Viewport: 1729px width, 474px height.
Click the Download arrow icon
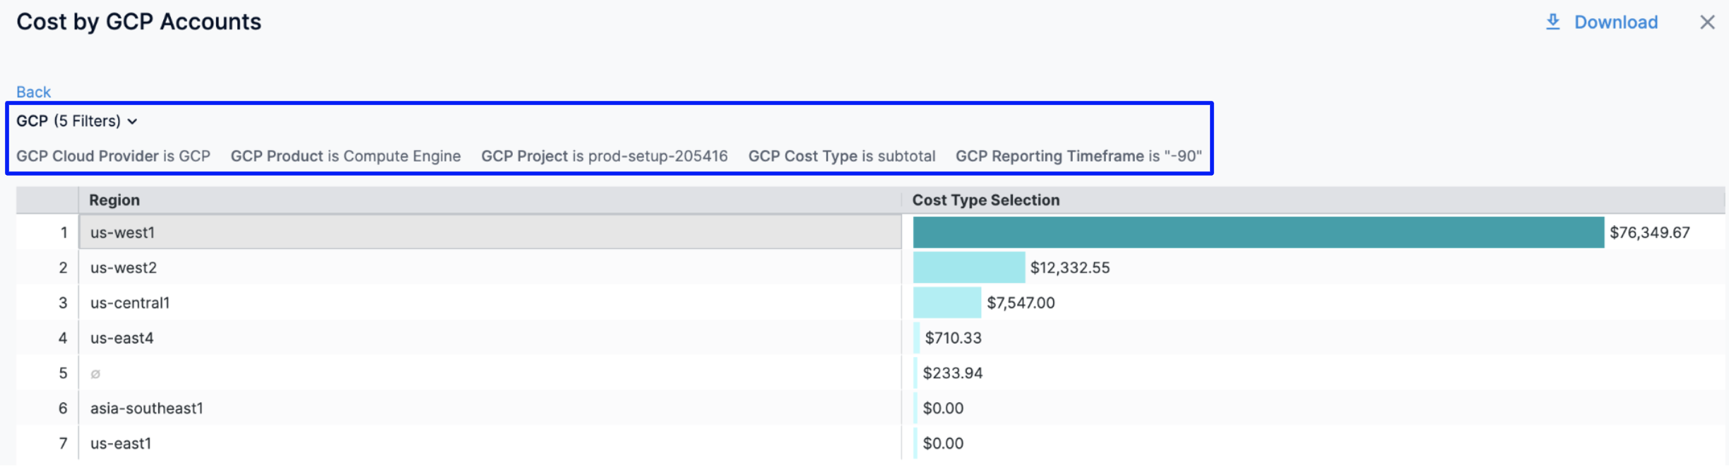tap(1552, 22)
